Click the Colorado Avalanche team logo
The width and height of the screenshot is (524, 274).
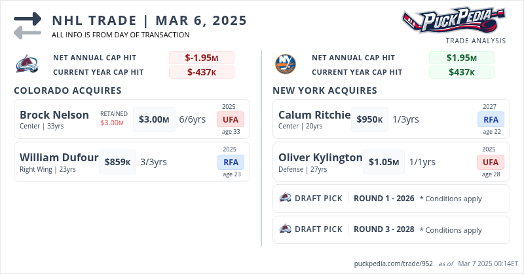tap(26, 64)
